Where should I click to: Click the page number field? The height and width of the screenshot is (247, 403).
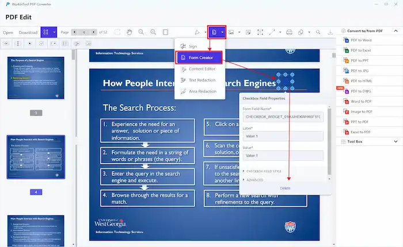click(x=84, y=32)
